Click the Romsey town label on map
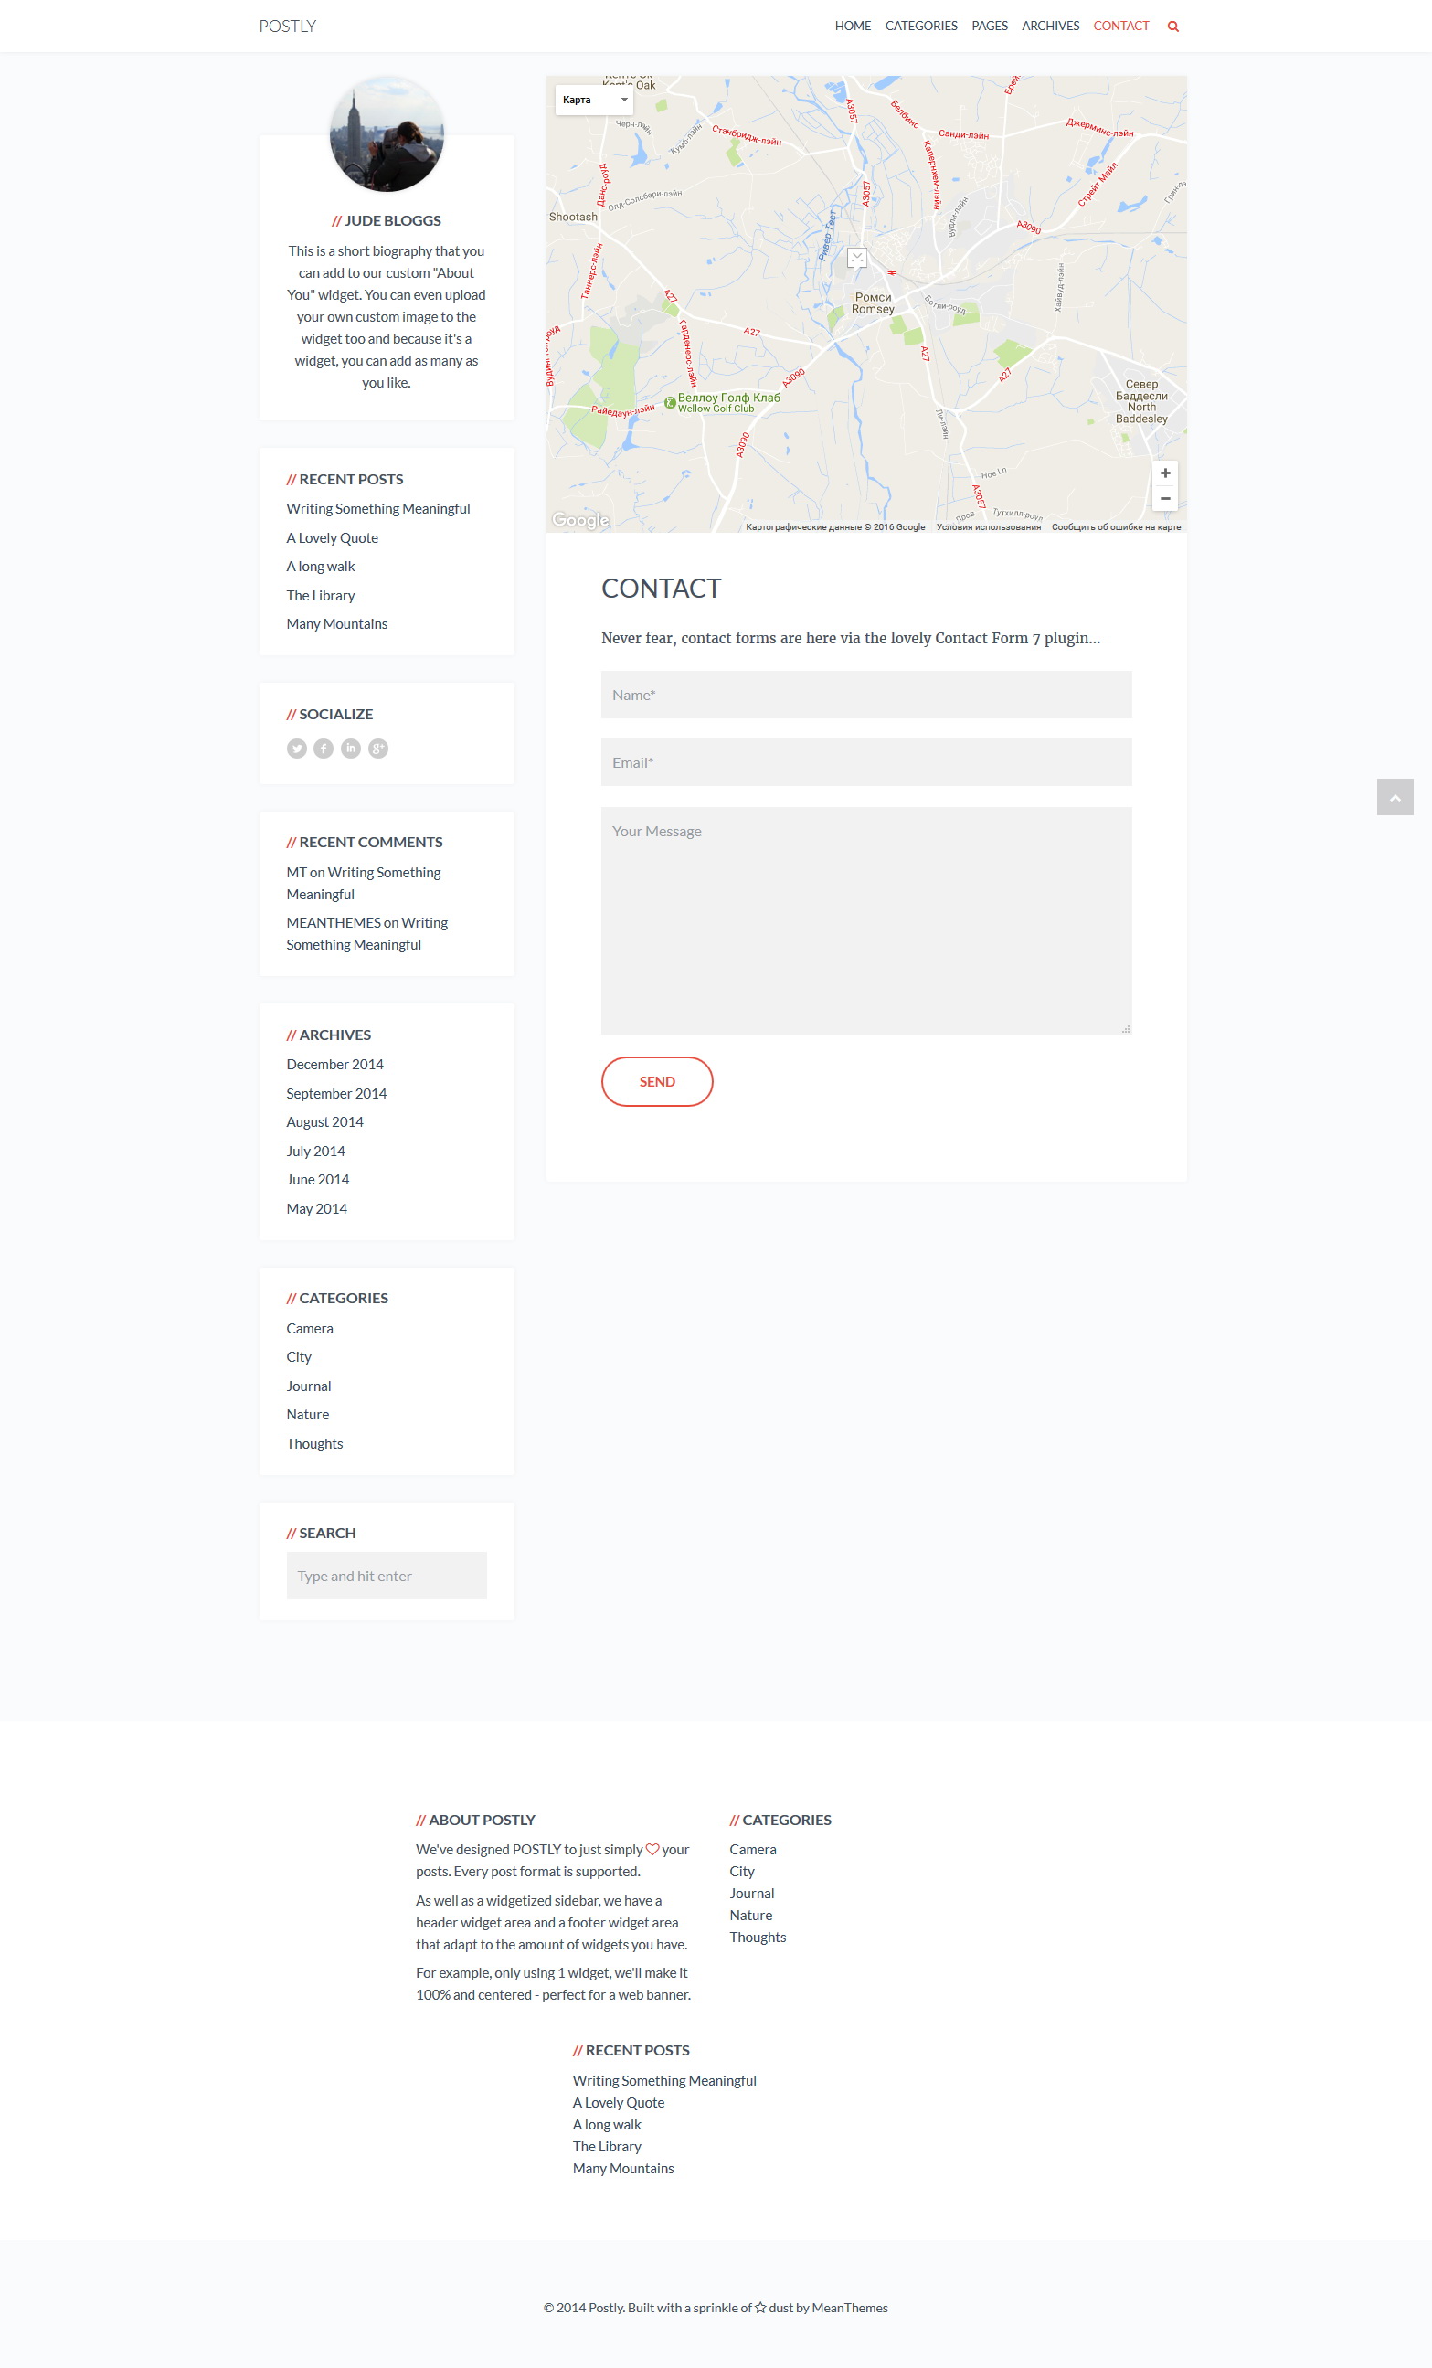The height and width of the screenshot is (2368, 1432). pos(873,303)
